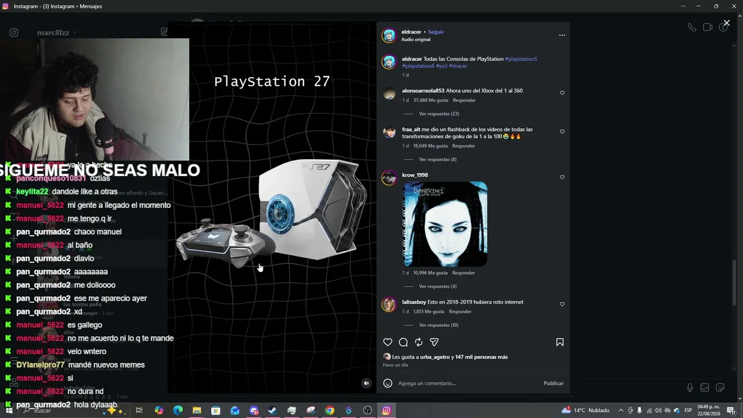Image resolution: width=743 pixels, height=418 pixels.
Task: Open the sticker icon in the message bar
Action: 720,388
